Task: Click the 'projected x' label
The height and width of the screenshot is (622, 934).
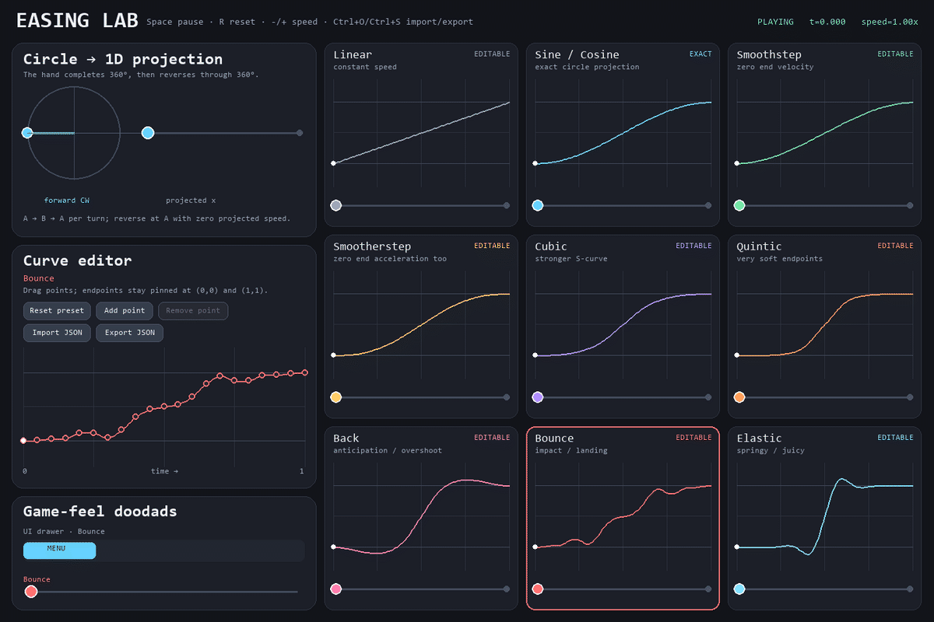Action: tap(191, 201)
